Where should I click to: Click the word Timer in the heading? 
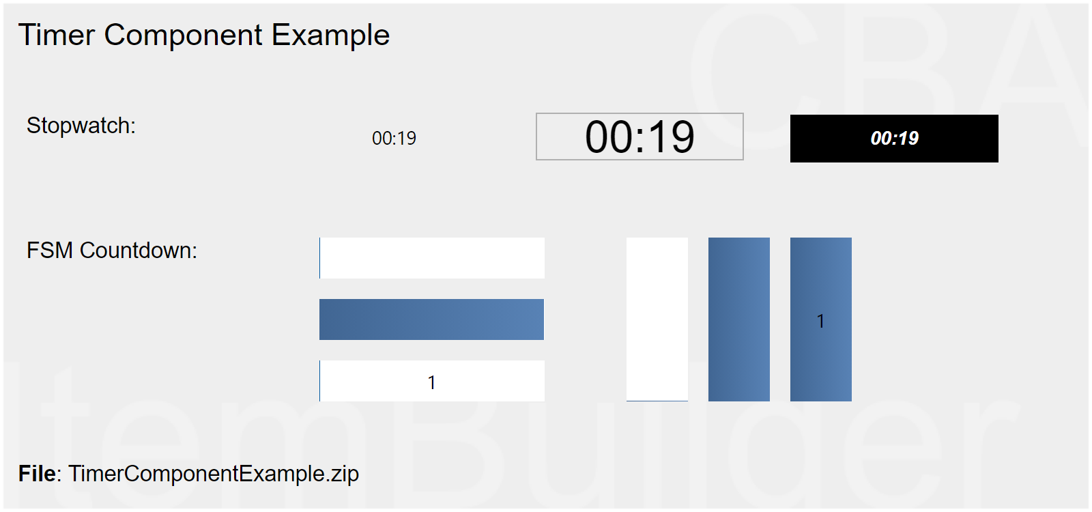55,35
